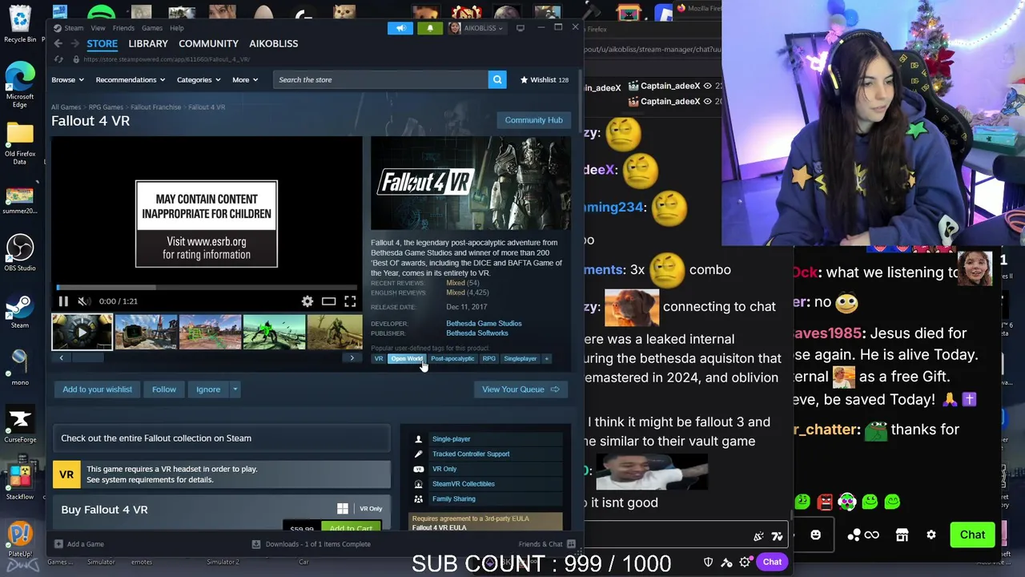Open Friends & Chat in Steam footer
The image size is (1025, 577).
[x=546, y=544]
